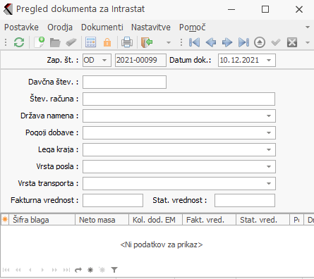The height and width of the screenshot is (279, 314).
Task: Sort by Fakt. vred. column header
Action: tap(209, 220)
